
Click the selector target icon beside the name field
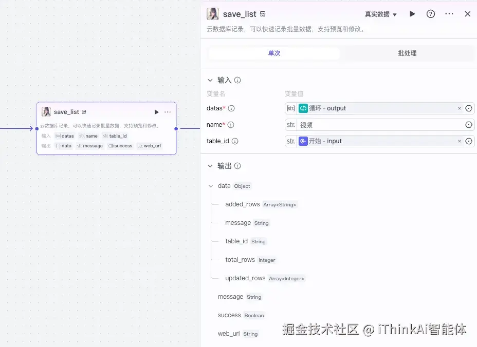pos(468,125)
